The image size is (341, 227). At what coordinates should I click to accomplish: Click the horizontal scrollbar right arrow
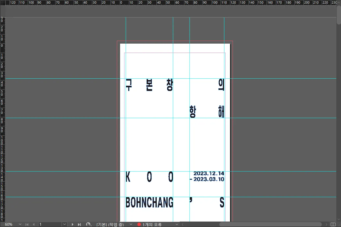pos(326,224)
